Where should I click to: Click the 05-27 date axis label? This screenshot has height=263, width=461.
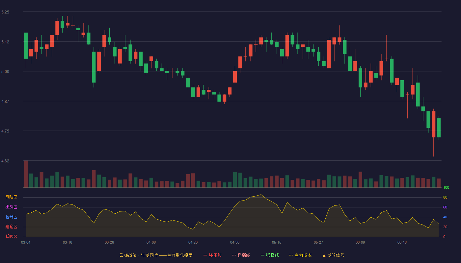coord(318,242)
